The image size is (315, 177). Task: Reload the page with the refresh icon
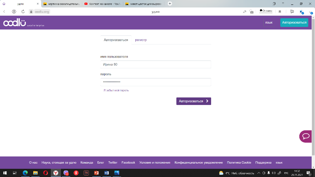point(23,12)
